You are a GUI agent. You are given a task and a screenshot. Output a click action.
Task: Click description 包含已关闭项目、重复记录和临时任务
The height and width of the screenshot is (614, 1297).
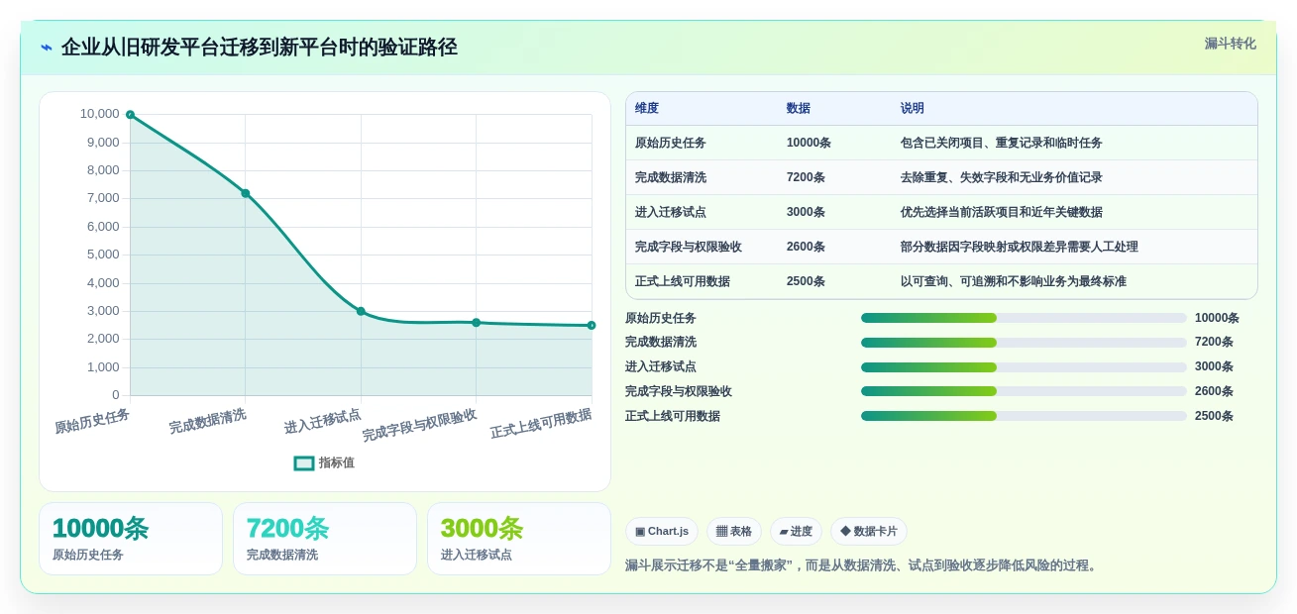[x=1002, y=143]
